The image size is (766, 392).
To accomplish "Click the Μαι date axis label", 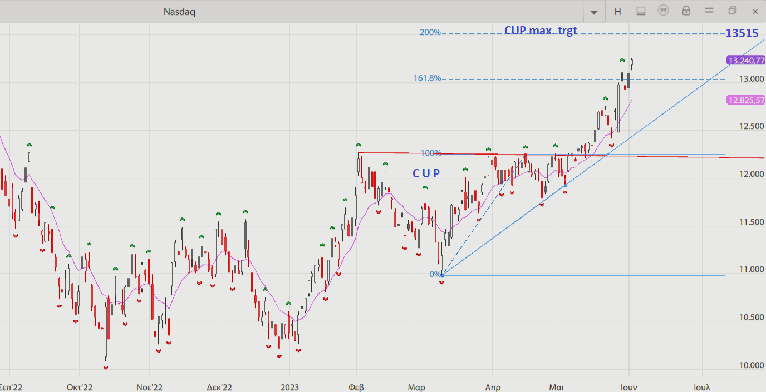I will coord(556,387).
